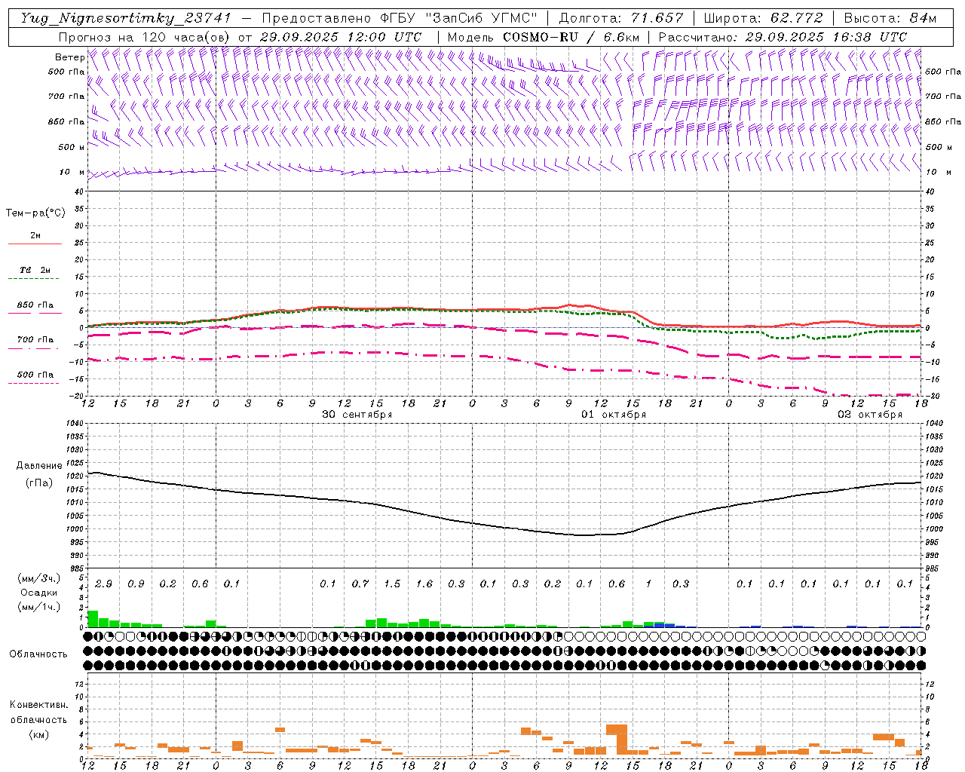Click the precipitation value "0.9"
The height and width of the screenshot is (772, 965).
[136, 584]
